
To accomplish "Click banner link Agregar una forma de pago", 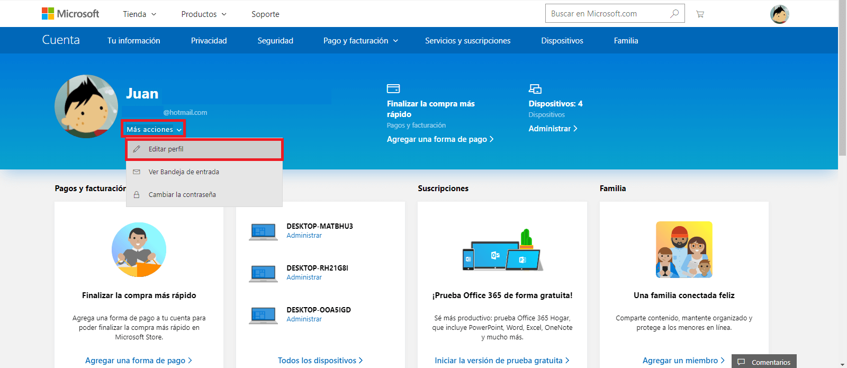I will point(440,139).
